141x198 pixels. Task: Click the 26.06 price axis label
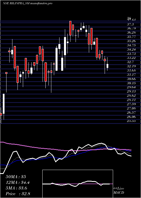(x=131, y=117)
